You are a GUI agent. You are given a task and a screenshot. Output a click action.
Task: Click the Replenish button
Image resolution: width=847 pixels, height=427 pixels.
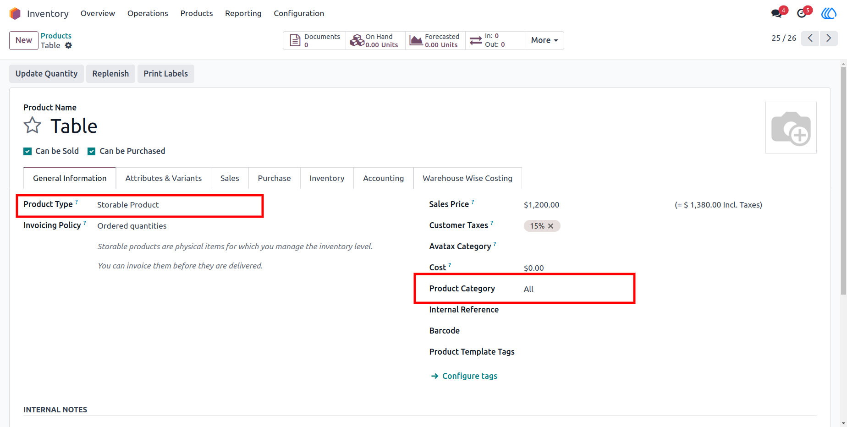pos(110,74)
